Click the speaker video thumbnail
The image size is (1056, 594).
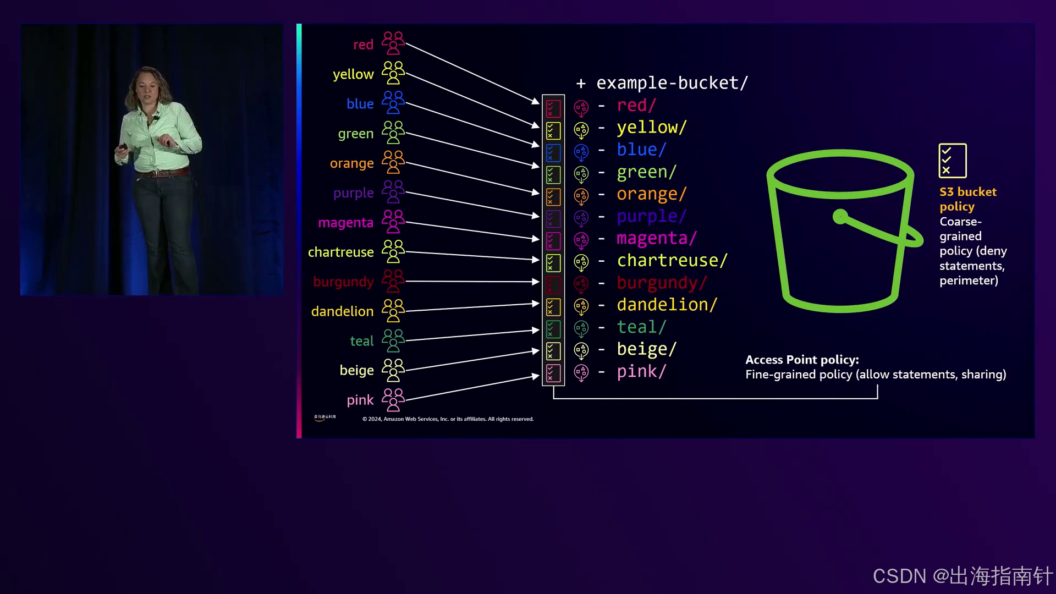click(152, 159)
